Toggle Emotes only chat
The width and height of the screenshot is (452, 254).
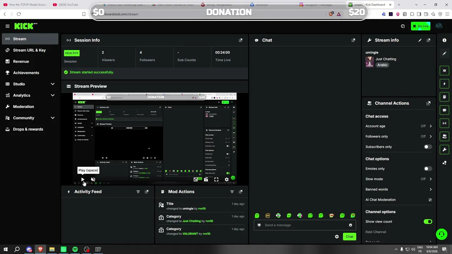(x=428, y=169)
